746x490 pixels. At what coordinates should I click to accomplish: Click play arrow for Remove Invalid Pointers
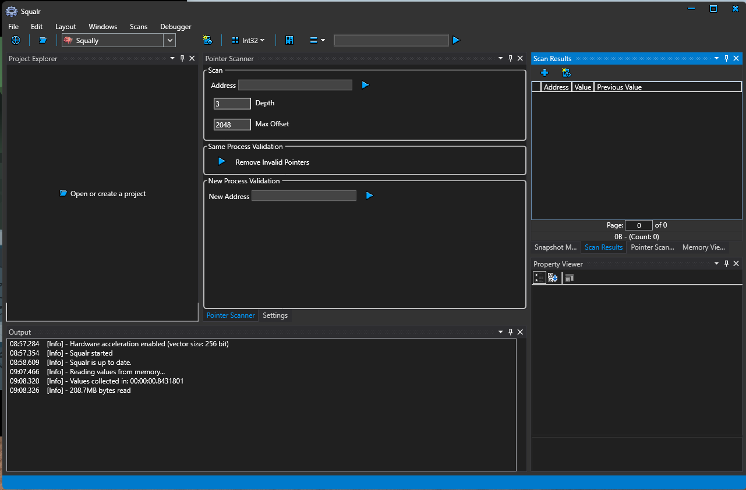[221, 161]
